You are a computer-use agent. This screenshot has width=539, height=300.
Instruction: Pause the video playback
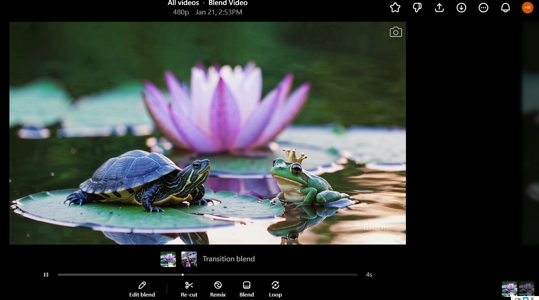point(46,274)
